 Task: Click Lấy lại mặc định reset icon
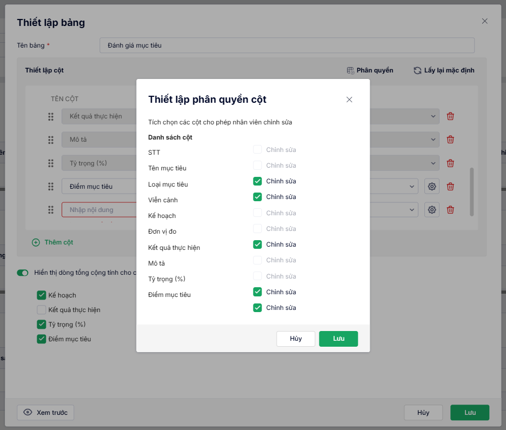click(417, 70)
